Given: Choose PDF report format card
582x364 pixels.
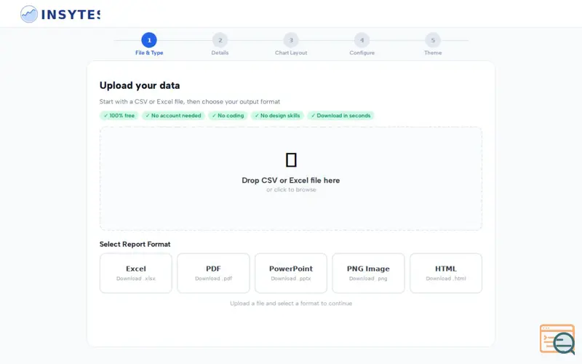Looking at the screenshot, I should pos(213,273).
